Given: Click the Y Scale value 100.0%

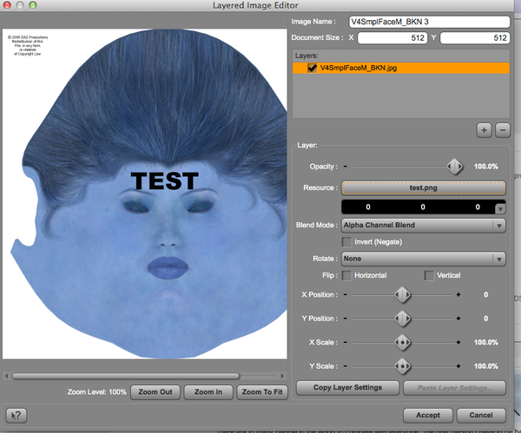Looking at the screenshot, I should pos(485,366).
